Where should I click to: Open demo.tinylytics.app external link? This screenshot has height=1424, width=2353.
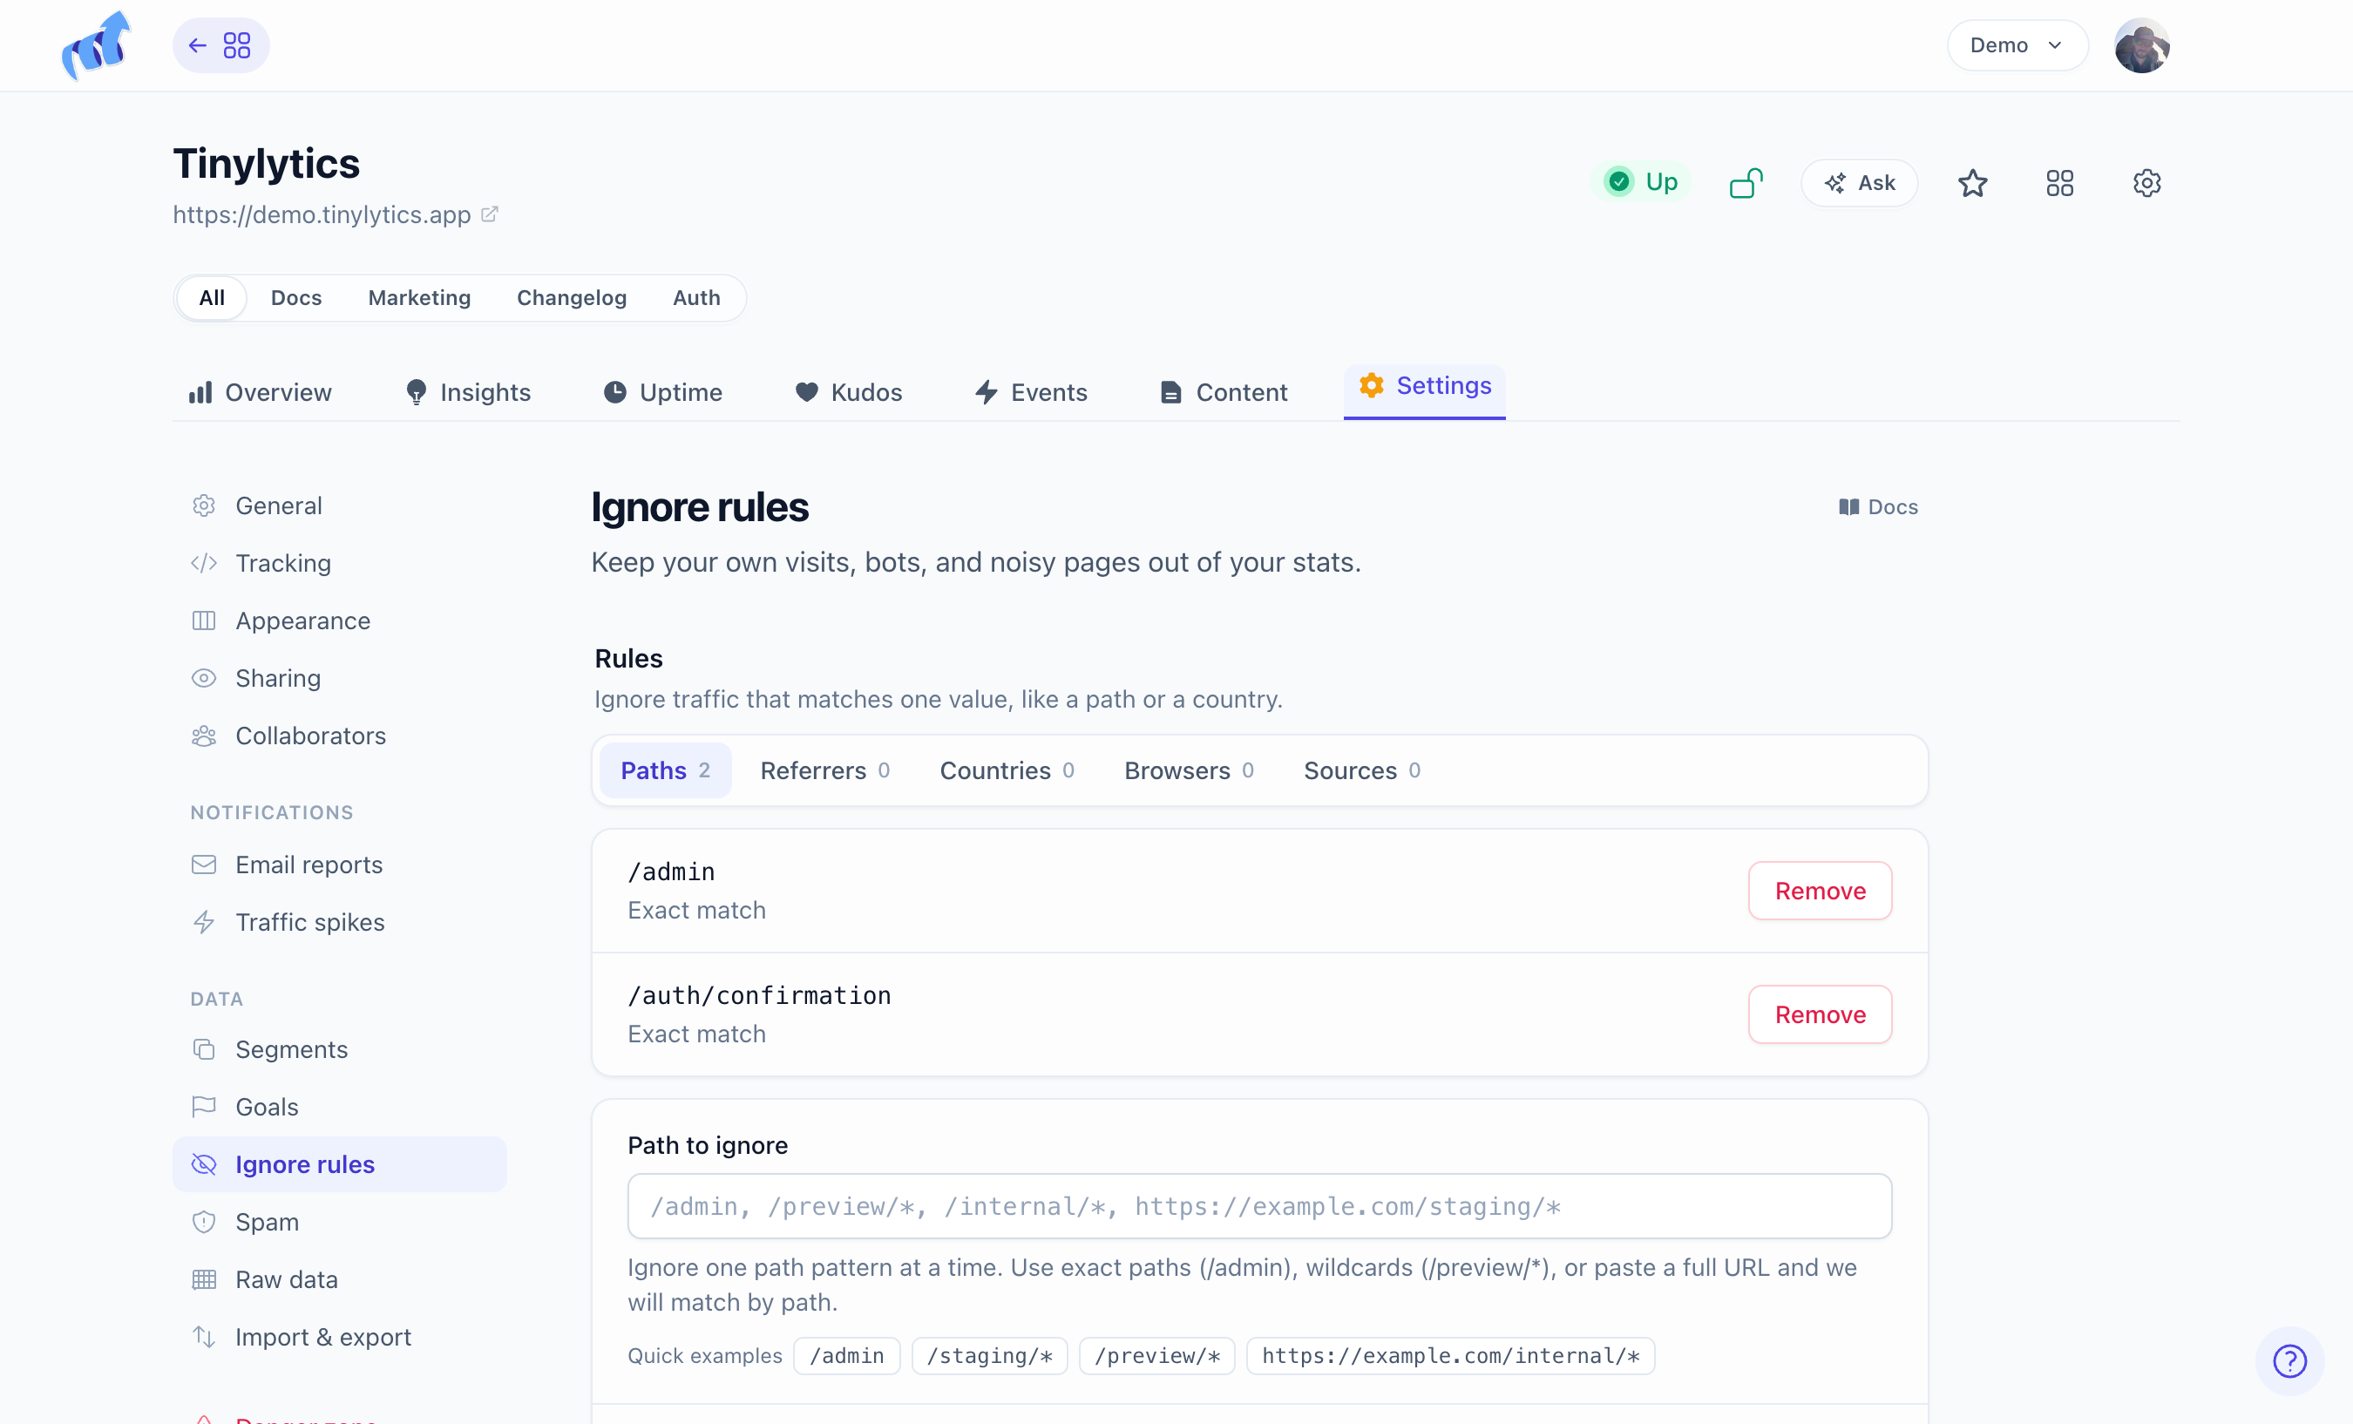pos(336,215)
